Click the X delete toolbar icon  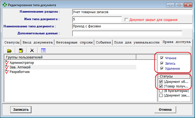point(32,50)
